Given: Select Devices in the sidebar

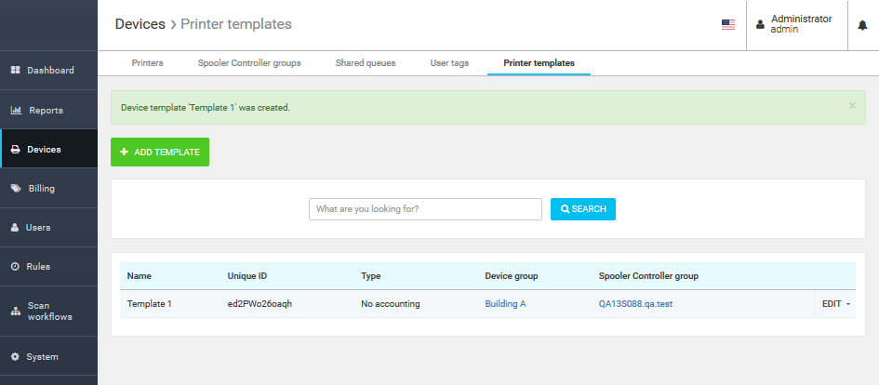Looking at the screenshot, I should coord(44,150).
